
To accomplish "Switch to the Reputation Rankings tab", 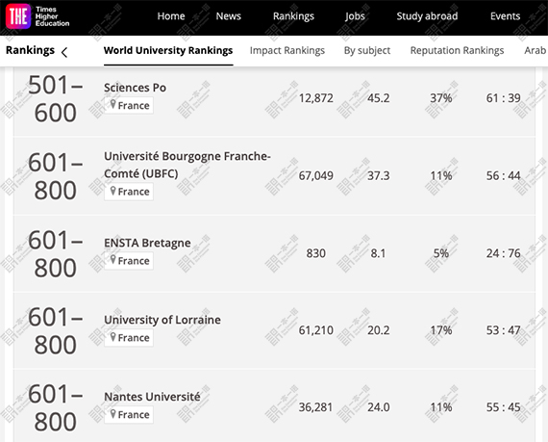I will [x=457, y=51].
